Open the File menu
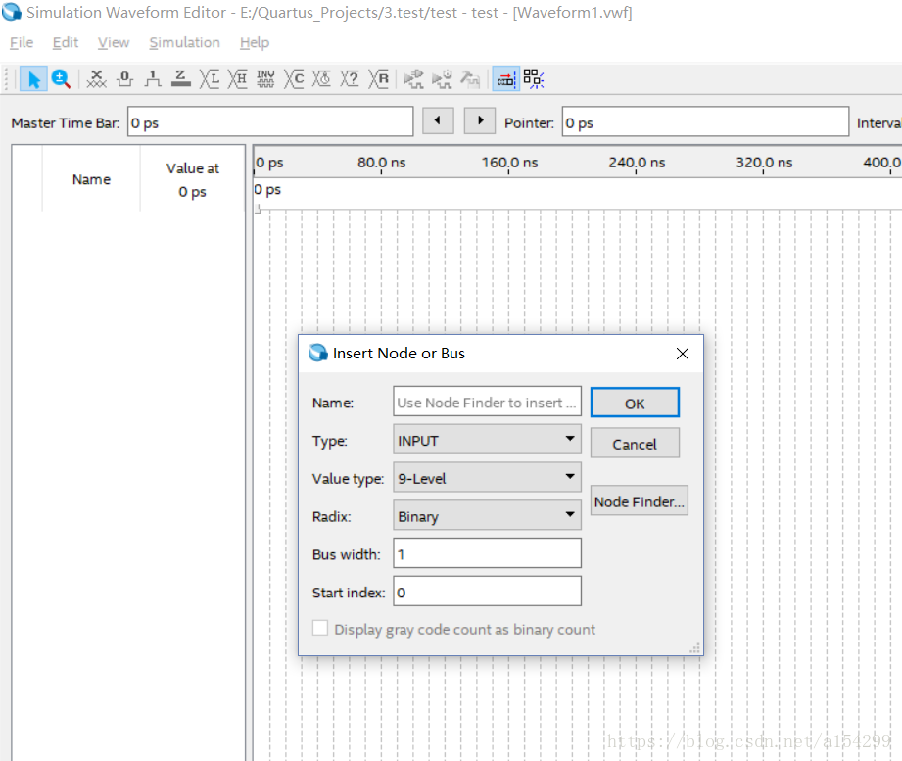Viewport: 902px width, 761px height. tap(22, 42)
